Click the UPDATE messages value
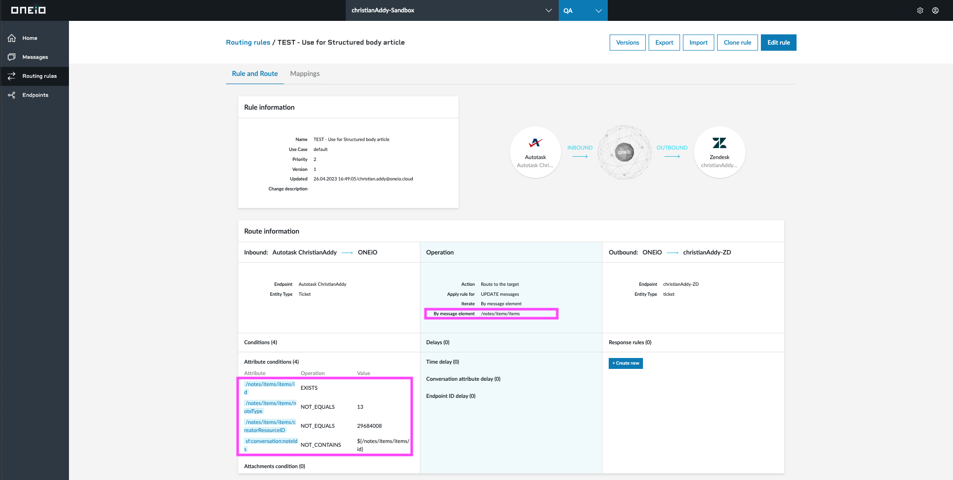Screen dimensions: 953x480 (x=500, y=294)
